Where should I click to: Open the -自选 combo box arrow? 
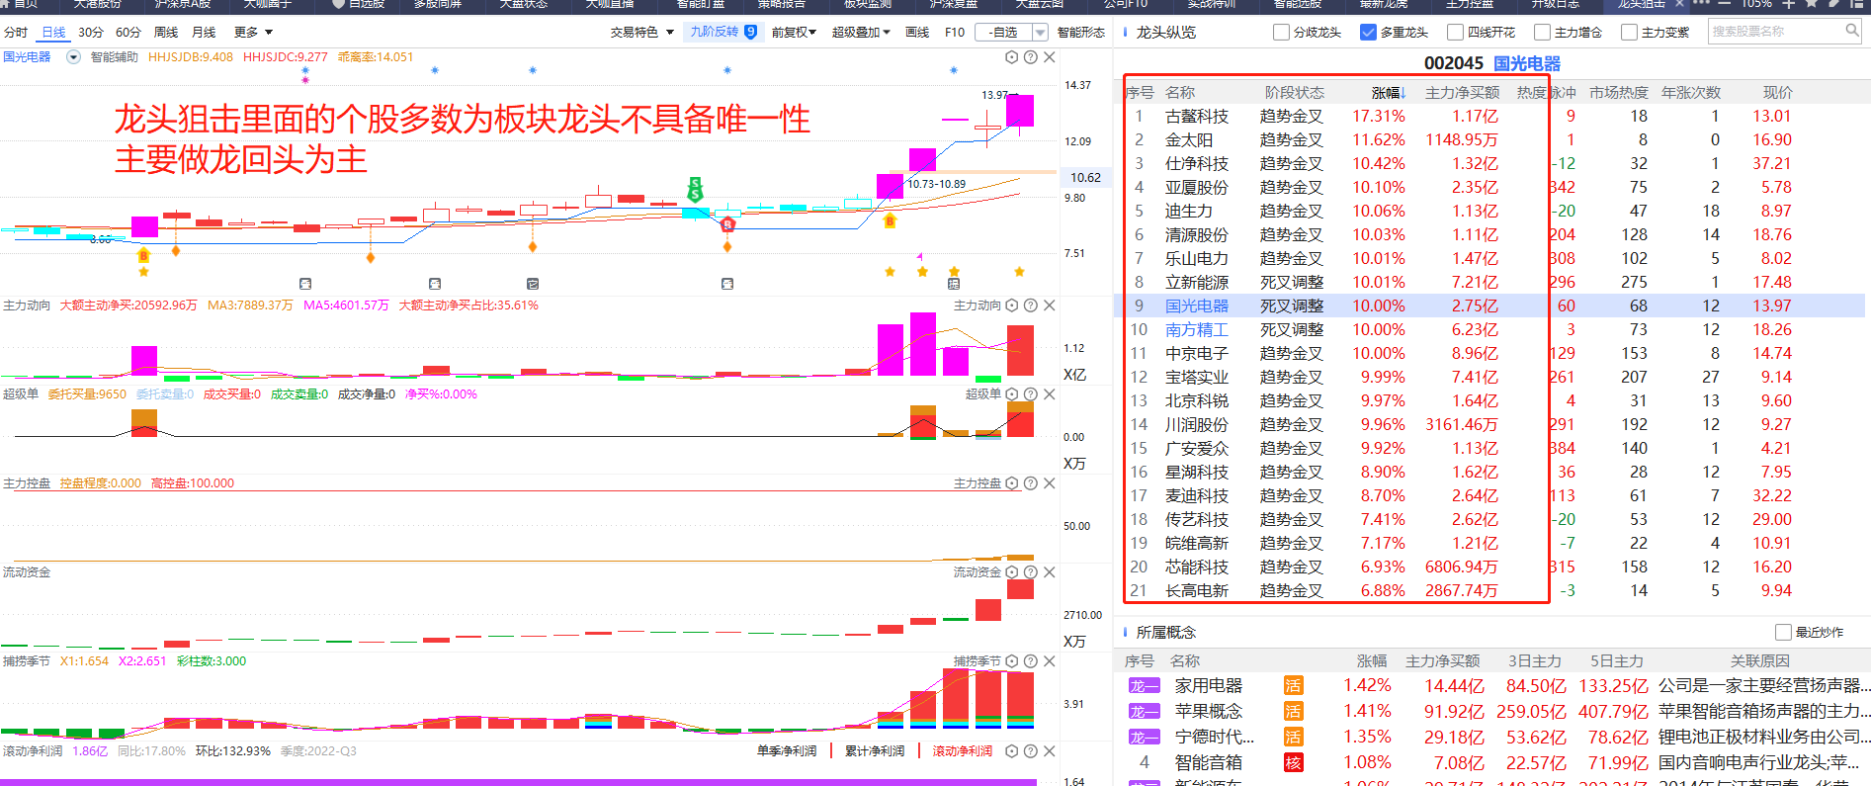tap(1040, 33)
